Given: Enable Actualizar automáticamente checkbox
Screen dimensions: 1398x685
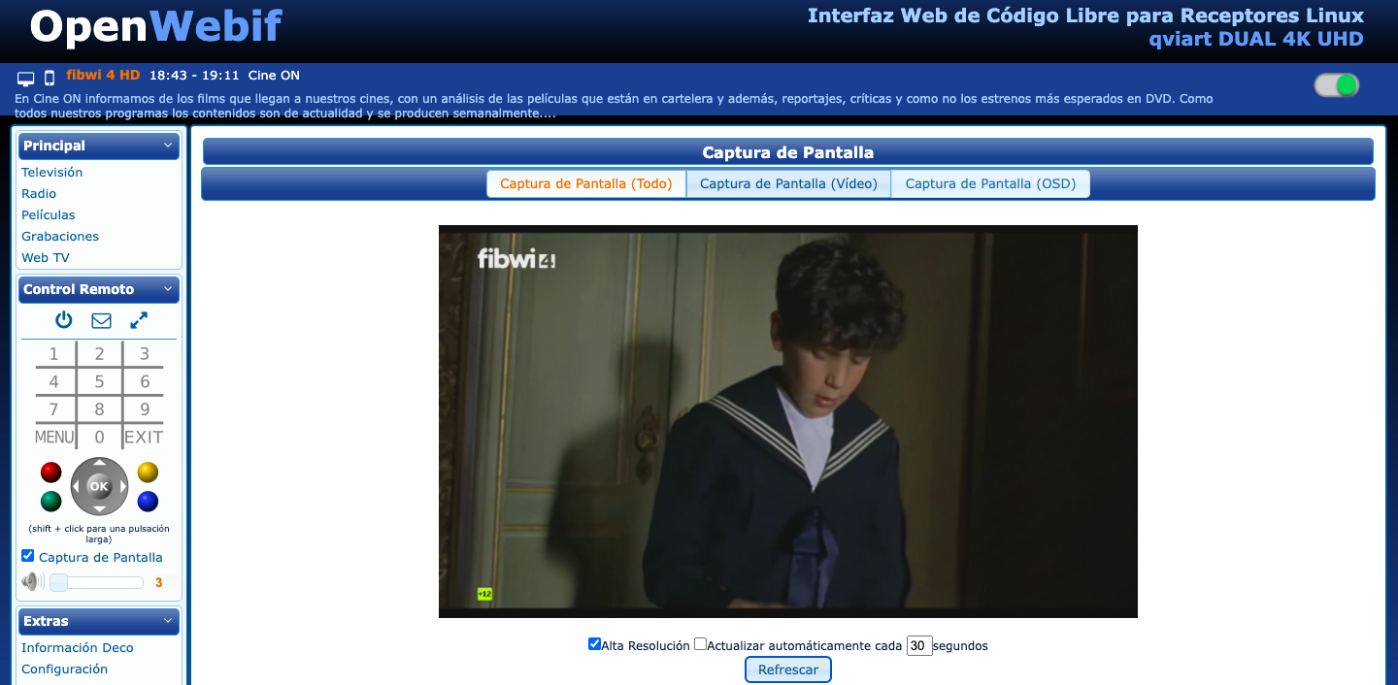Looking at the screenshot, I should 700,644.
